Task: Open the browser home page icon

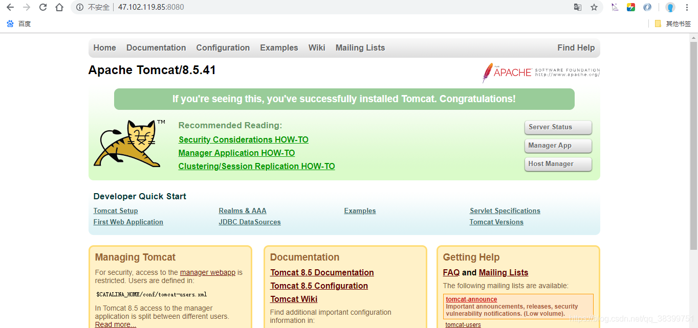Action: coord(59,7)
